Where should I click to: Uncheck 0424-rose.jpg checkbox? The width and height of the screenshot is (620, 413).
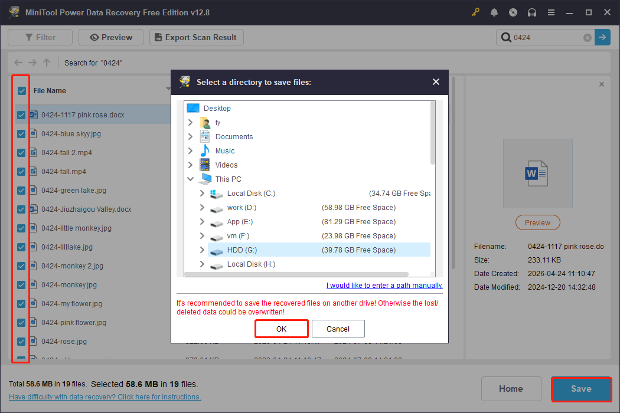coord(21,342)
